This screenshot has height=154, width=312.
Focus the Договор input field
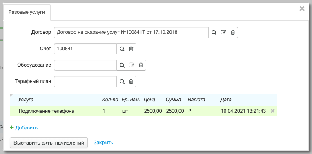tap(131, 32)
